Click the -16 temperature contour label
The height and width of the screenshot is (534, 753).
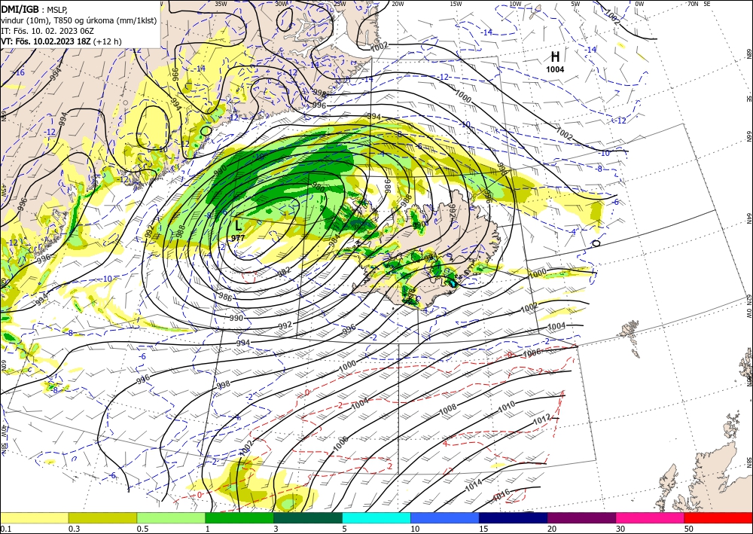click(20, 72)
